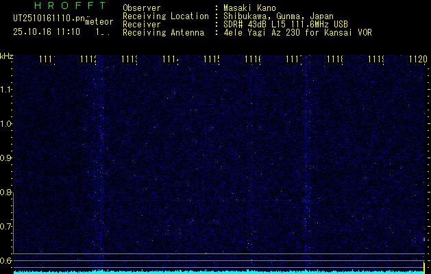
Task: Click the location Shibukawa, Gunma, Japan
Action: pyautogui.click(x=278, y=16)
